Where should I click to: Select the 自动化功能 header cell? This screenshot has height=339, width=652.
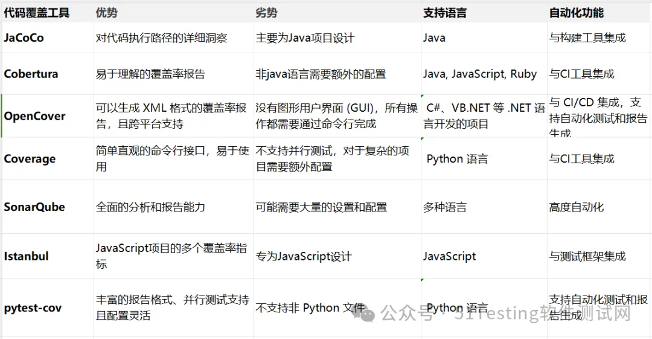[599, 13]
